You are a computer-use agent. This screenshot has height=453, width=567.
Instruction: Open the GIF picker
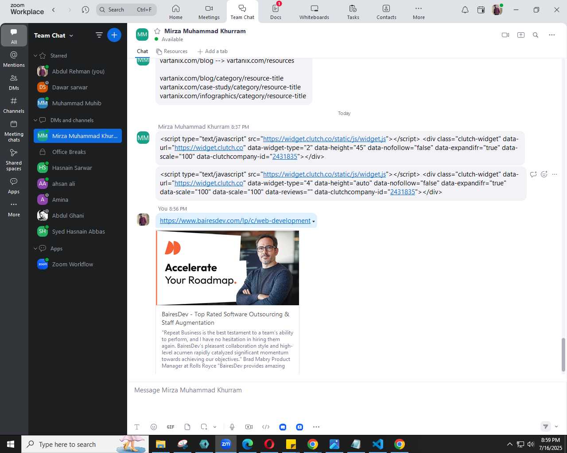click(x=171, y=427)
